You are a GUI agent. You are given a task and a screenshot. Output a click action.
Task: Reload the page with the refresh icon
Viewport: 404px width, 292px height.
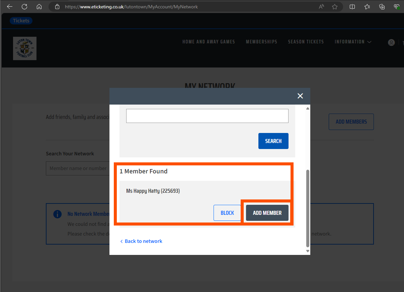point(24,7)
